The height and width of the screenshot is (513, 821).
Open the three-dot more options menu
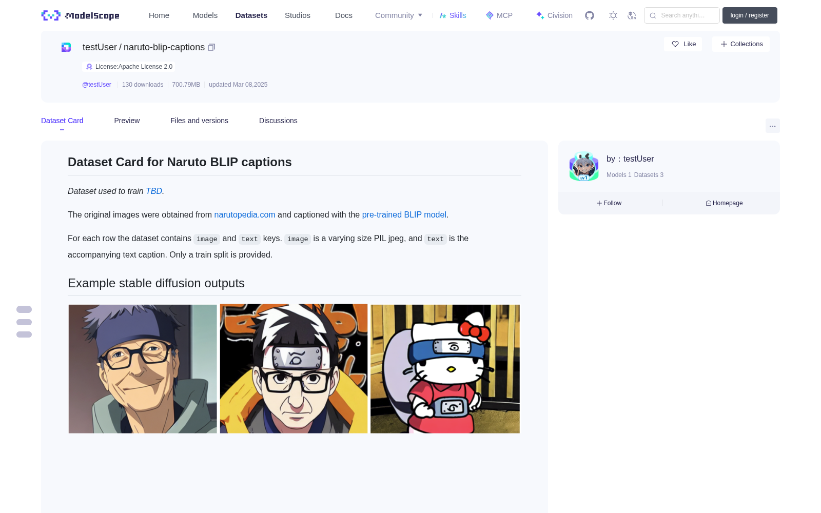(x=773, y=126)
